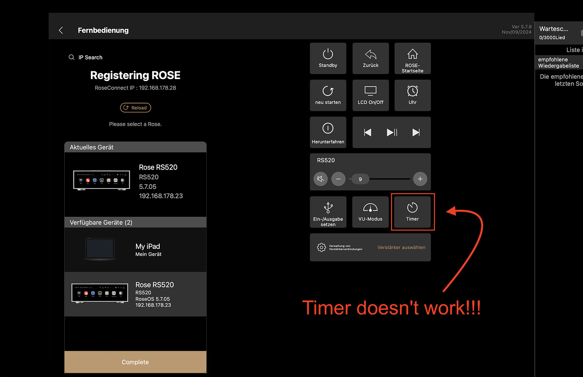
Task: Skip to next track
Action: pyautogui.click(x=416, y=132)
